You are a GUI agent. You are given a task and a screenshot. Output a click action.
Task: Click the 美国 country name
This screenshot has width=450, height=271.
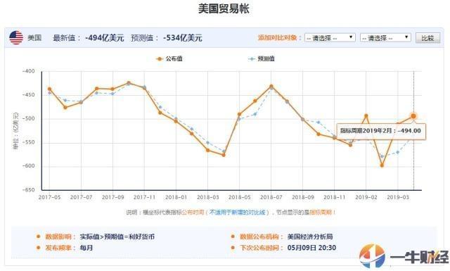(34, 38)
